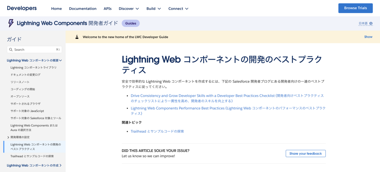Click the search magnifier icon

coord(11,50)
